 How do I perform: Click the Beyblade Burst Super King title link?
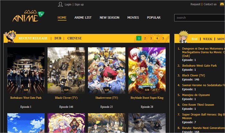point(147,98)
